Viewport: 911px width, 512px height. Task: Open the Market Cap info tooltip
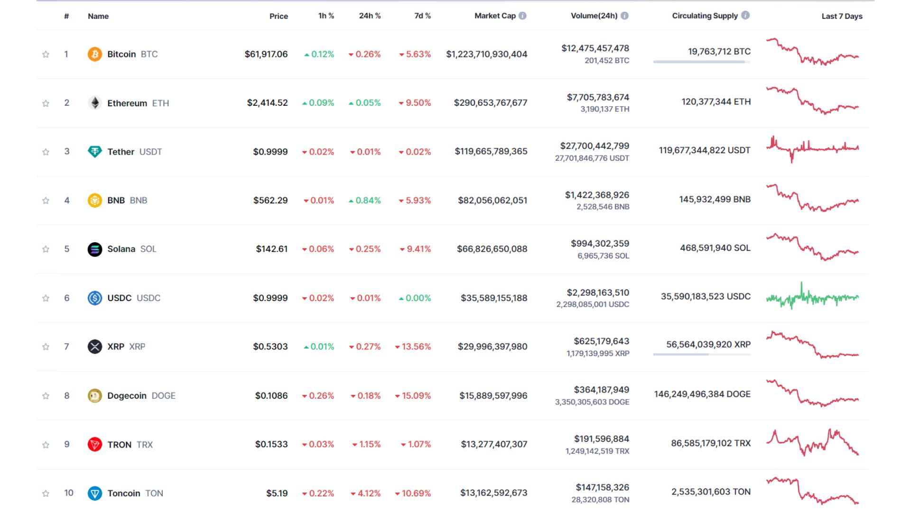tap(523, 15)
